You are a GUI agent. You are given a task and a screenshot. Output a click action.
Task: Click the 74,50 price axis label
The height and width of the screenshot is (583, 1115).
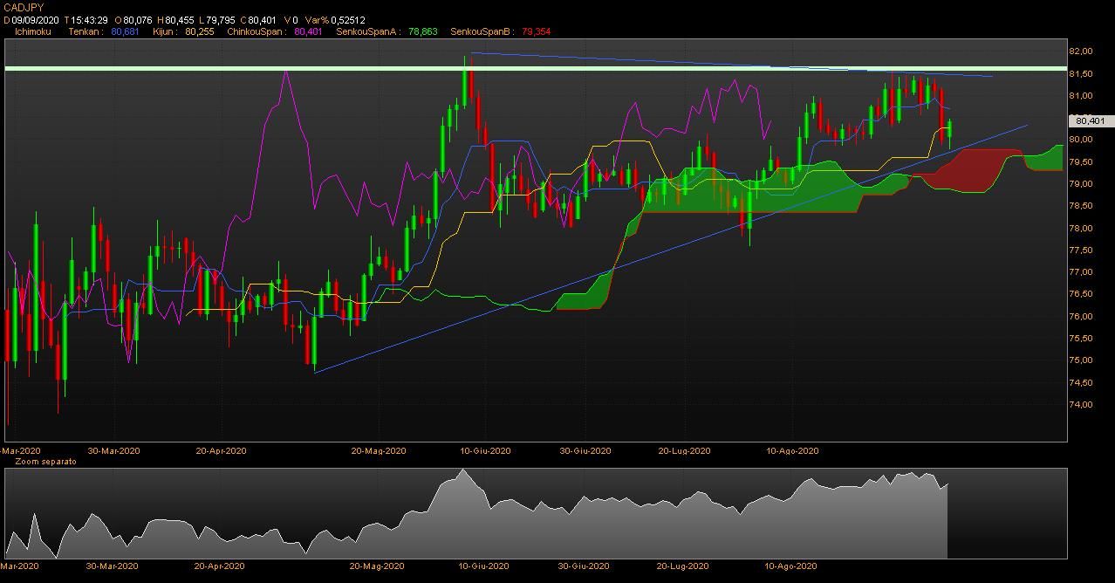tap(1080, 382)
